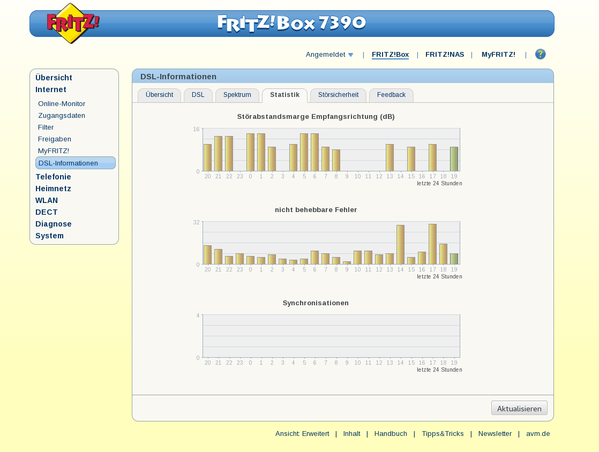This screenshot has height=452, width=599.
Task: Click the Synchronisationen chart heading
Action: click(316, 303)
